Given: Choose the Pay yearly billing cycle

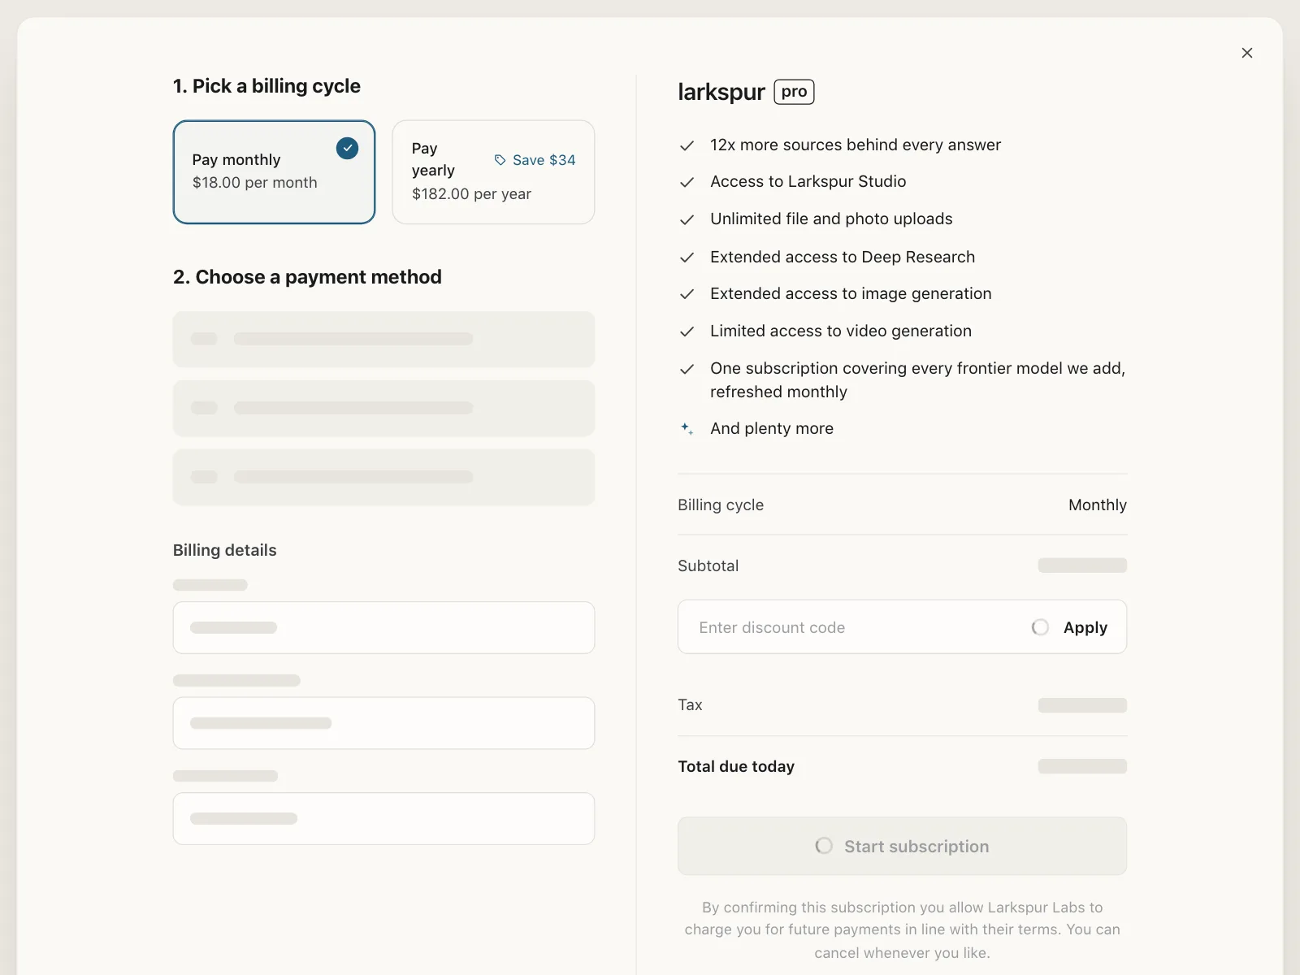Looking at the screenshot, I should click(x=493, y=172).
